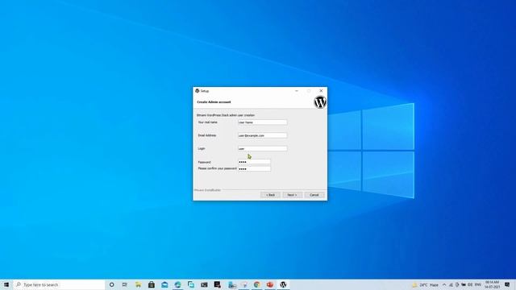This screenshot has height=290, width=516.
Task: Open the clock and date panel
Action: (x=492, y=284)
